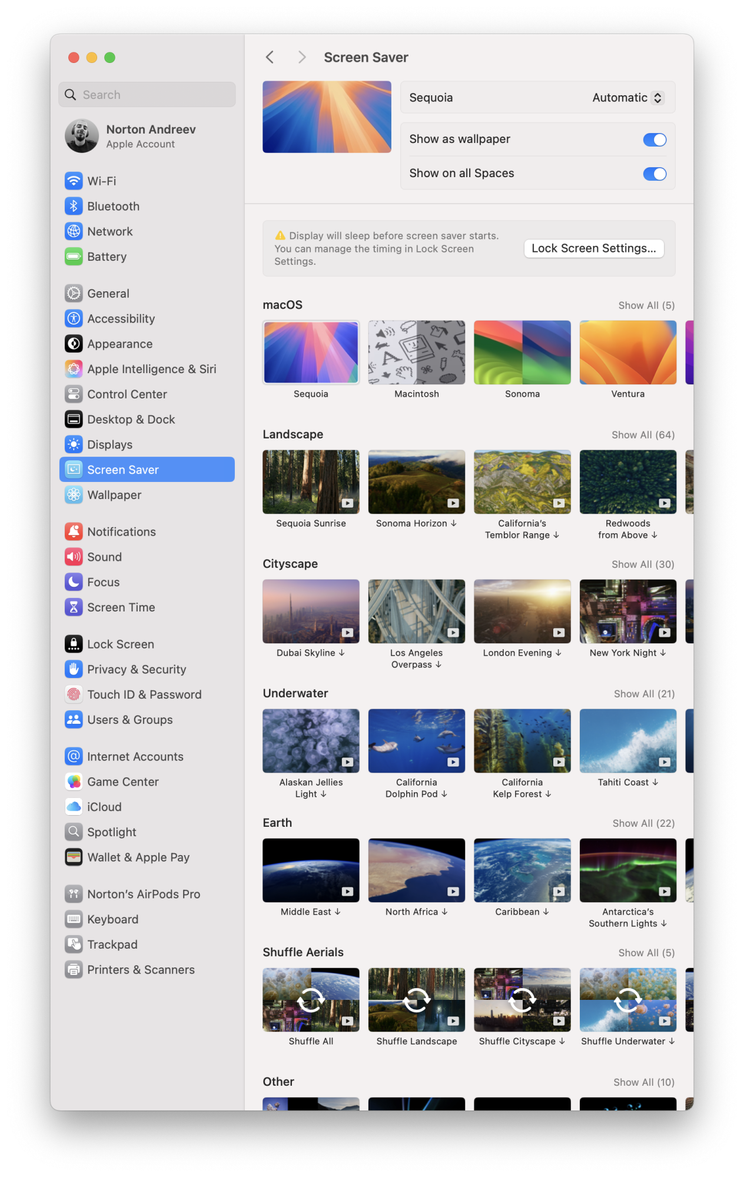
Task: Open the Automatic style dropdown
Action: [x=628, y=98]
